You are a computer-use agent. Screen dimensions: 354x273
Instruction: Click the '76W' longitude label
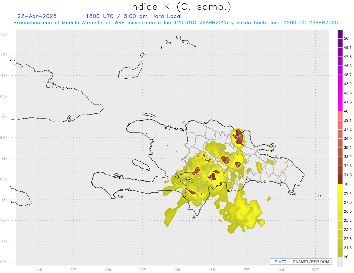tap(39, 269)
